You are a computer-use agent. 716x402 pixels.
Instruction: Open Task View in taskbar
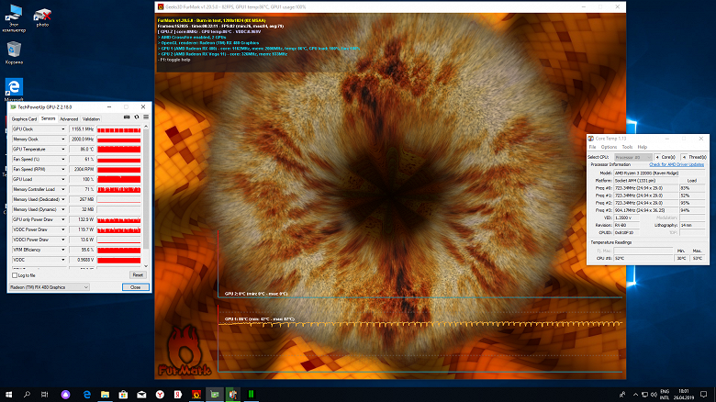44,395
